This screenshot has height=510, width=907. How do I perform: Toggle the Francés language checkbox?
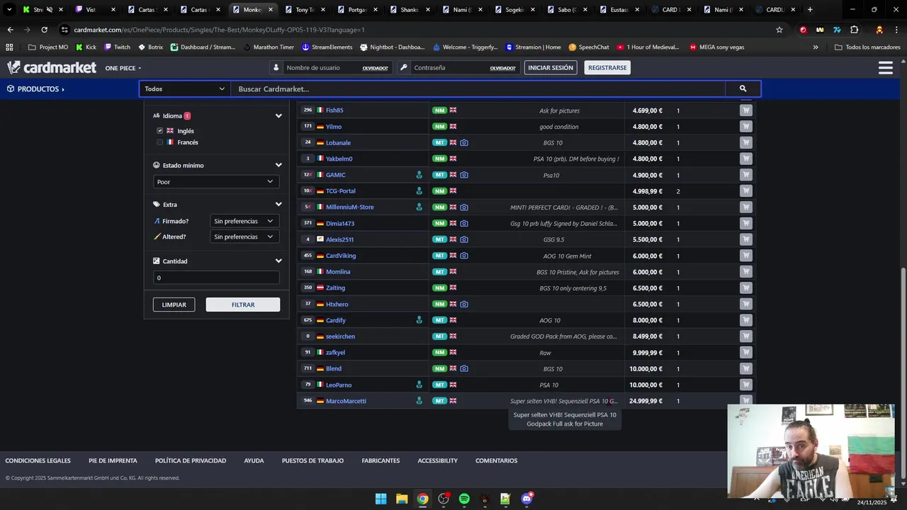(x=160, y=142)
